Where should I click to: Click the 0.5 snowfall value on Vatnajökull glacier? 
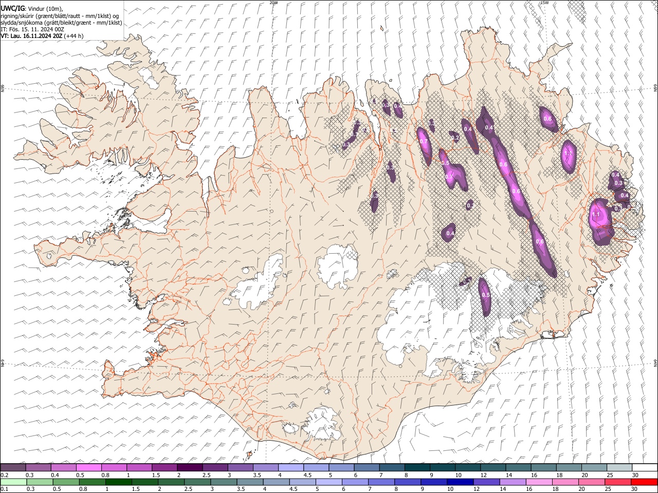coord(486,295)
